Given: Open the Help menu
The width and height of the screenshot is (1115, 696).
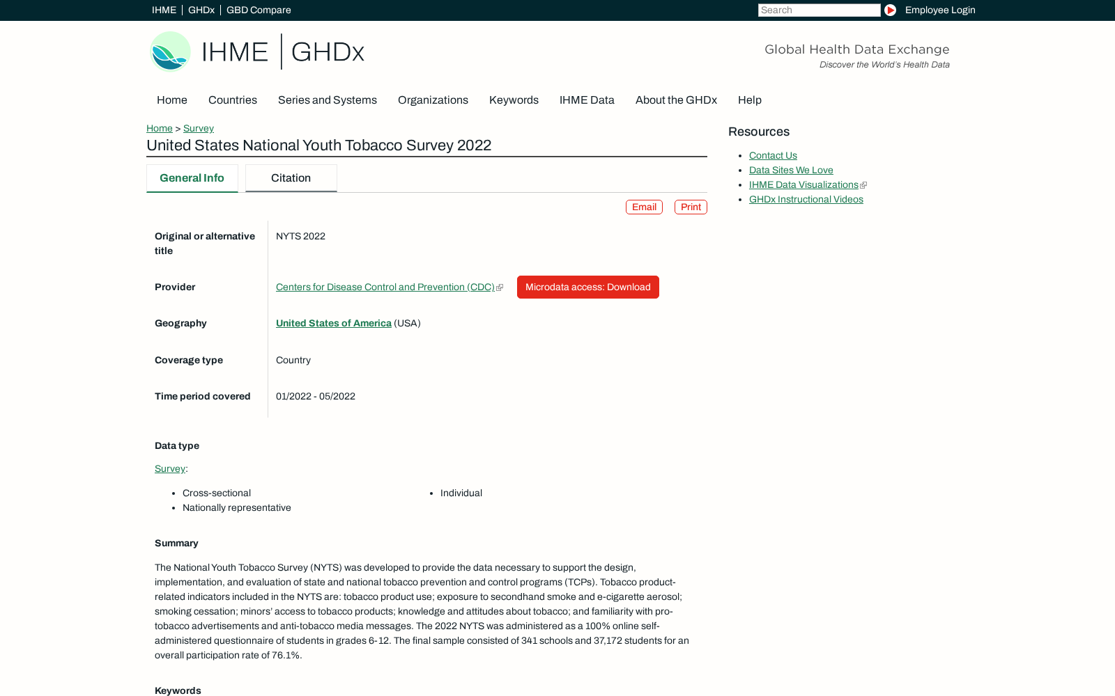Looking at the screenshot, I should (750, 100).
